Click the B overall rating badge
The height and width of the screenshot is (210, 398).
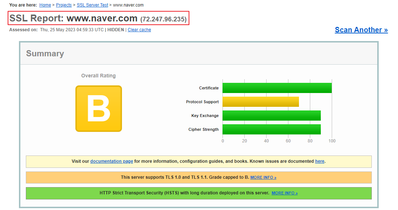click(x=99, y=109)
